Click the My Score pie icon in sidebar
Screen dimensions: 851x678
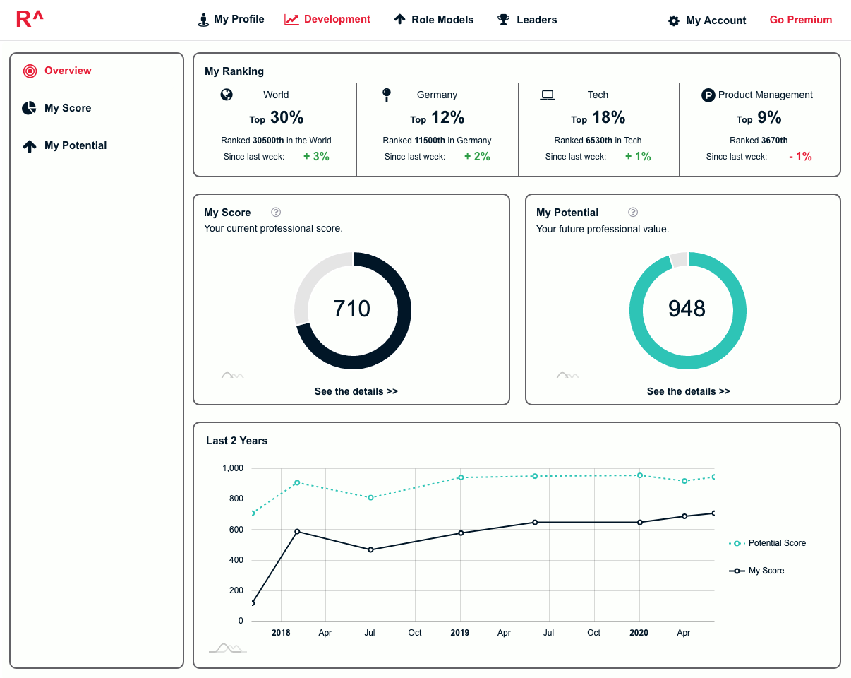(x=29, y=108)
